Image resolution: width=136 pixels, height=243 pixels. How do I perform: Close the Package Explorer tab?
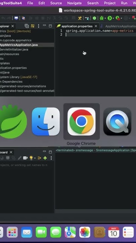coord(13,26)
